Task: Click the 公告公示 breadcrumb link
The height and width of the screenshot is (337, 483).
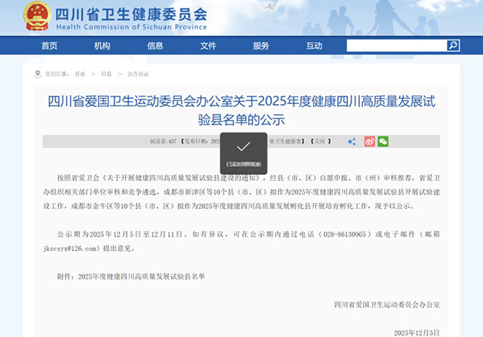Action: point(138,74)
